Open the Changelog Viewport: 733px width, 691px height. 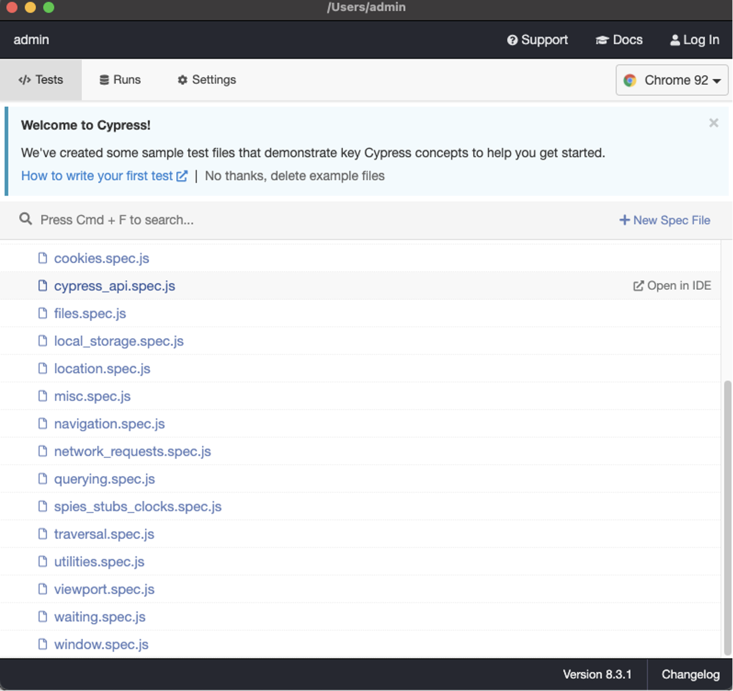click(x=690, y=675)
